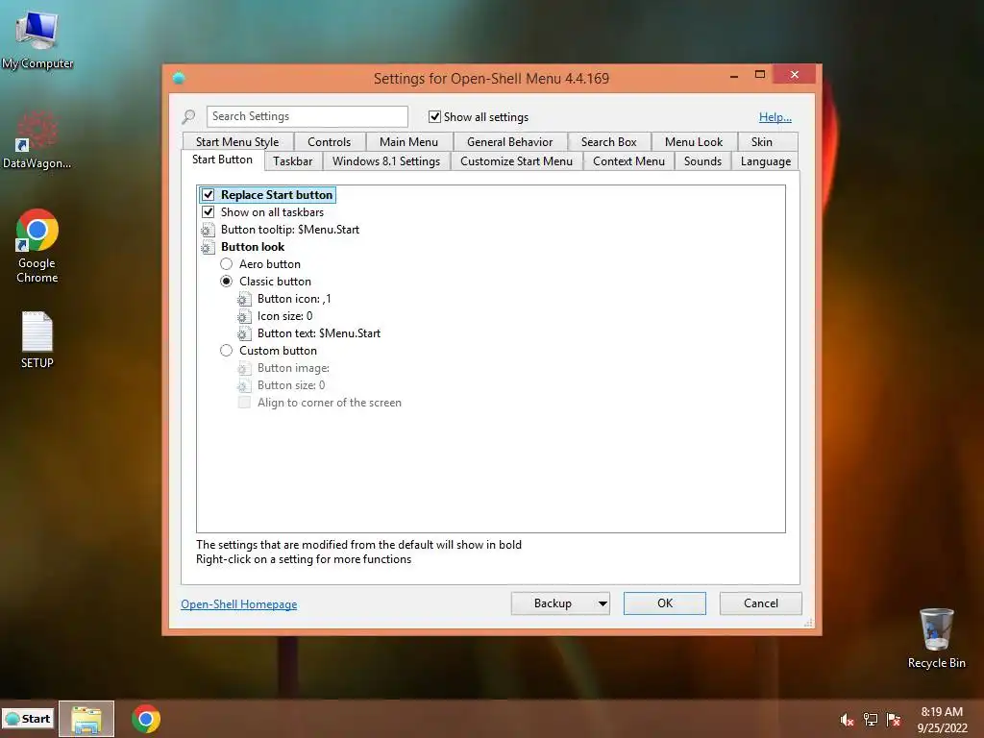The image size is (984, 738).
Task: Click the Chrome icon in taskbar
Action: (146, 719)
